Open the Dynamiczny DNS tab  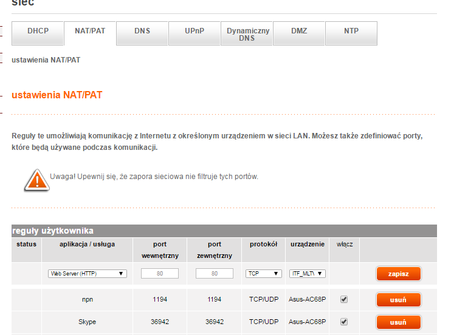point(247,34)
